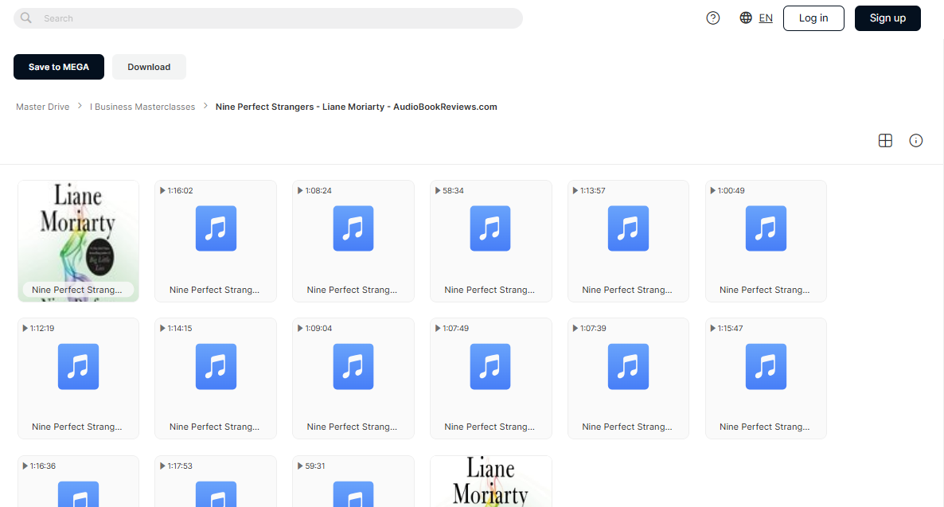This screenshot has height=507, width=944.
Task: Open audio file with duration 1:13:57
Action: (x=628, y=241)
